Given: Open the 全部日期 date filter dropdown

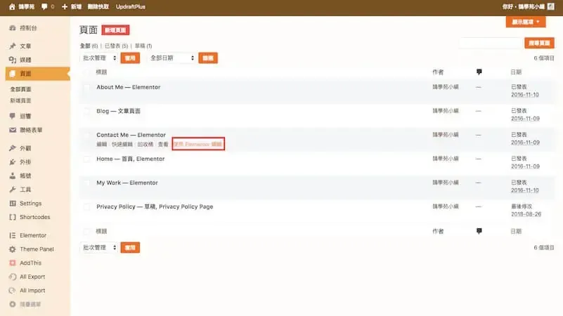Looking at the screenshot, I should 172,58.
